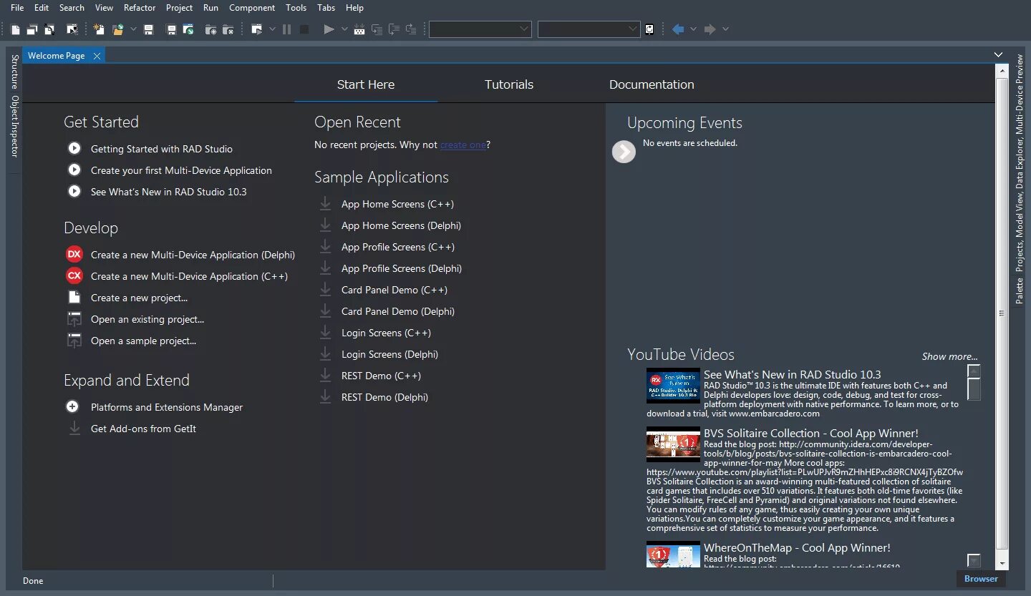Screen dimensions: 1031x596
Task: Click the Open Project toolbar icon
Action: 188,29
